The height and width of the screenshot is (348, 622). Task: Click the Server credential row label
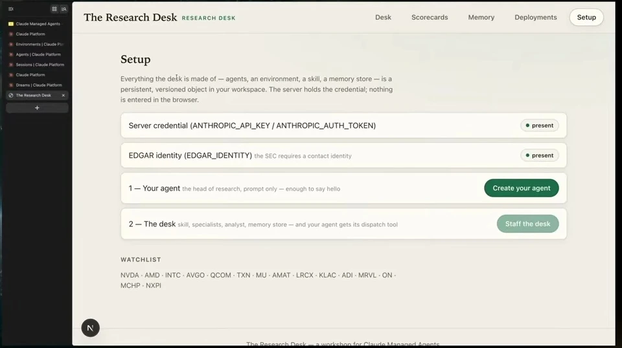coord(252,125)
